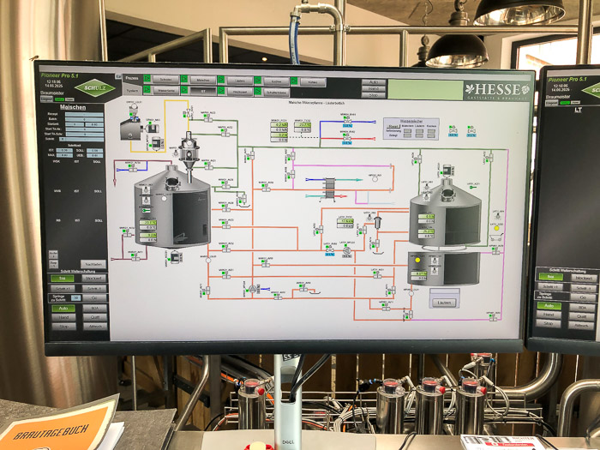600x450 pixels.
Task: Enable Auto mode in left Maischen panel
Action: click(63, 308)
